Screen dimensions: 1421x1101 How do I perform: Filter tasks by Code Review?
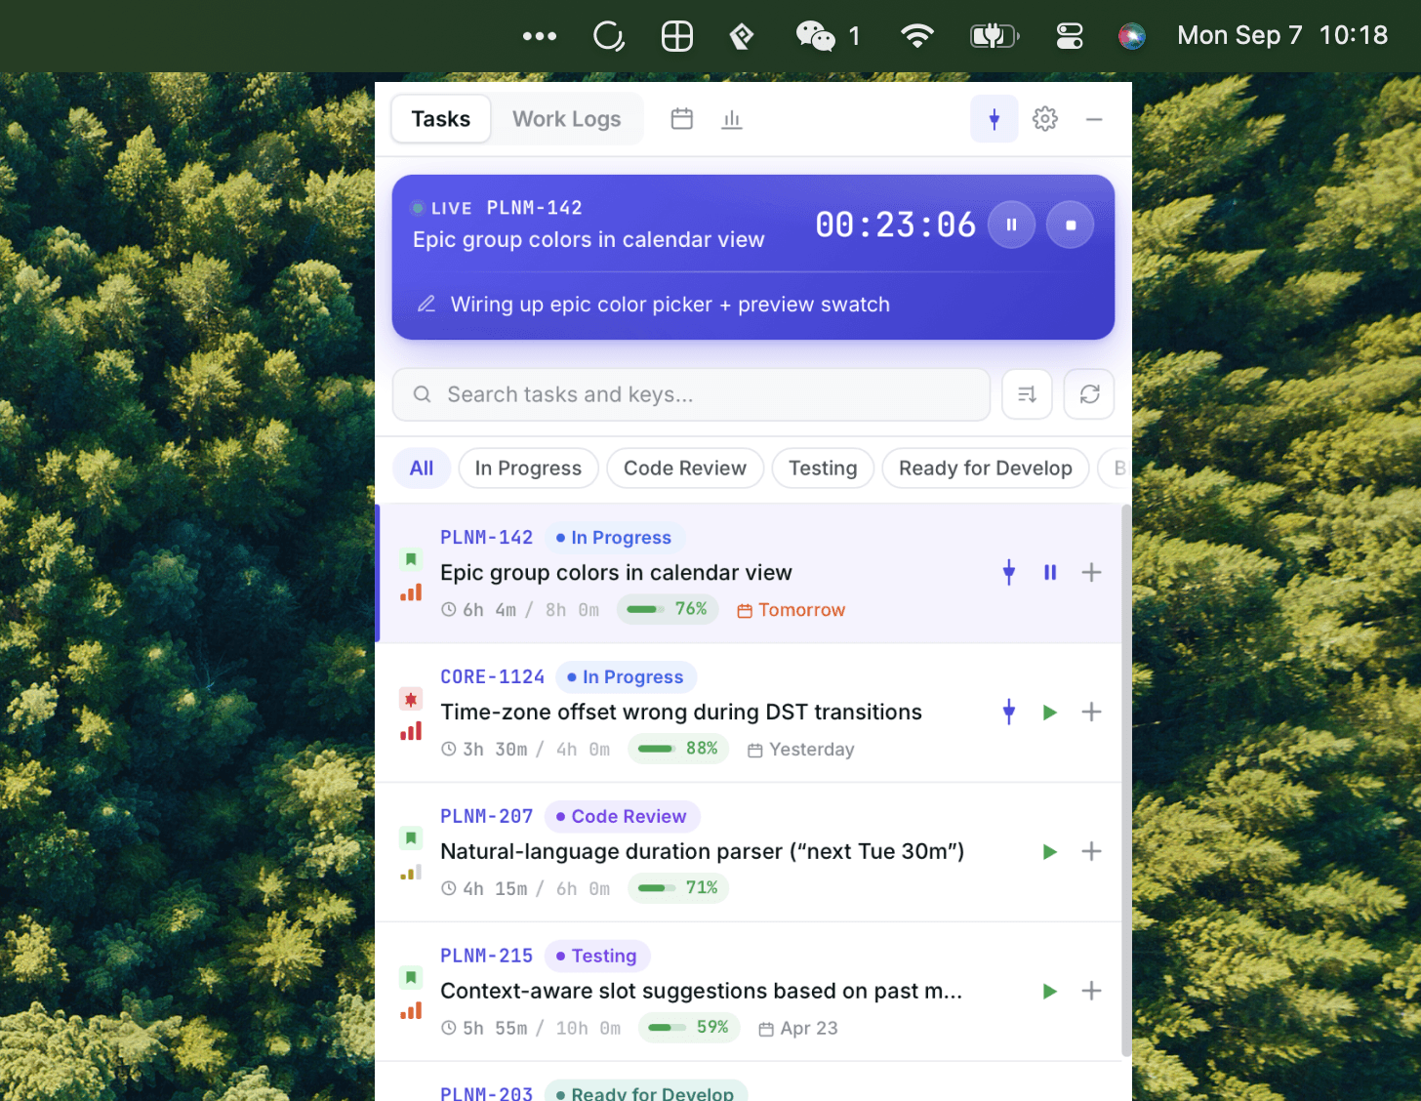pyautogui.click(x=685, y=469)
